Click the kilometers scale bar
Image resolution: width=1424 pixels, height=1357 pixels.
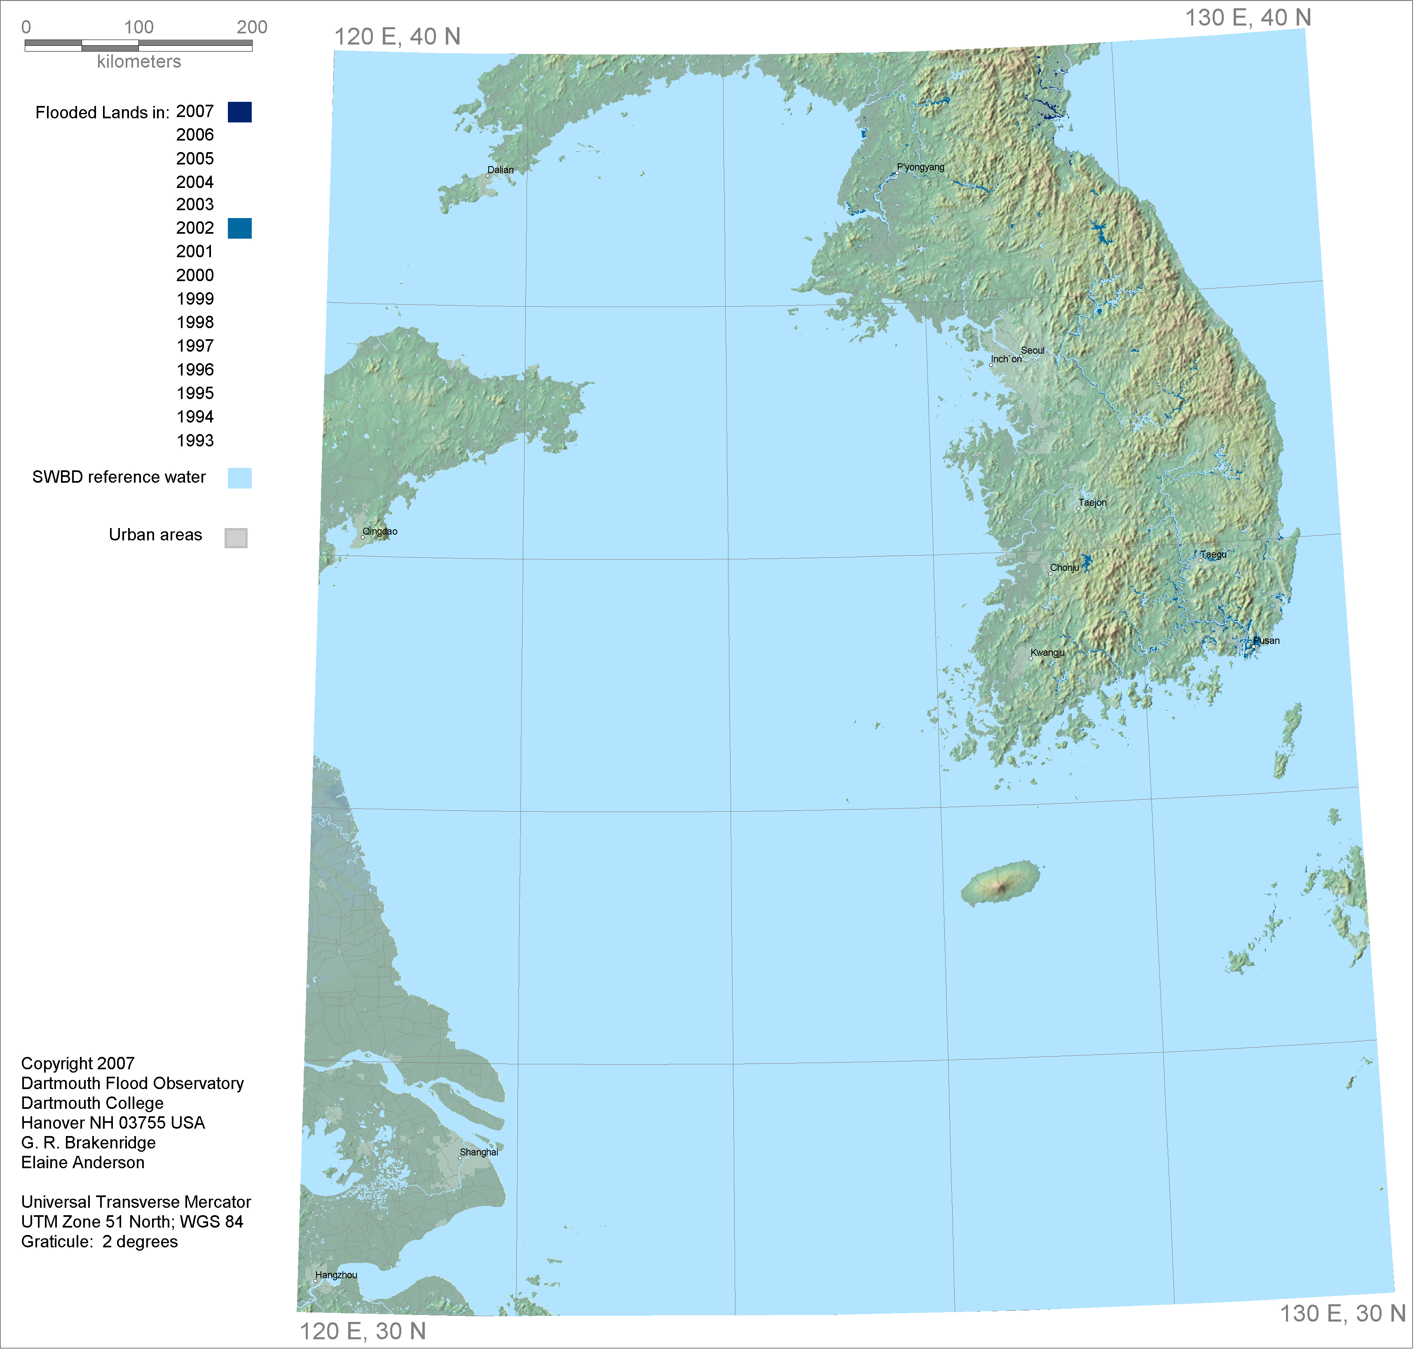(x=138, y=45)
